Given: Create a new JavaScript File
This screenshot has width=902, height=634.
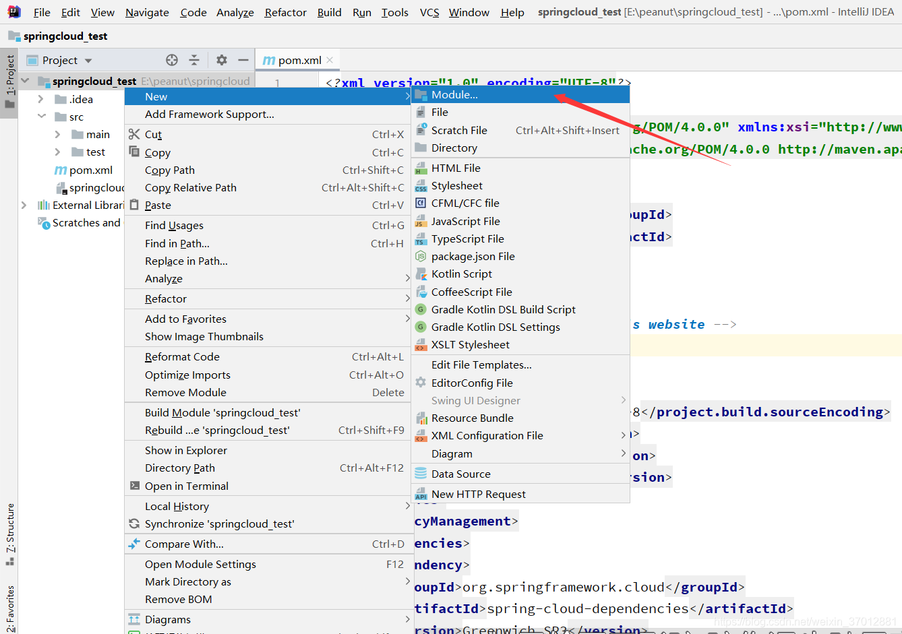Looking at the screenshot, I should coord(520,221).
